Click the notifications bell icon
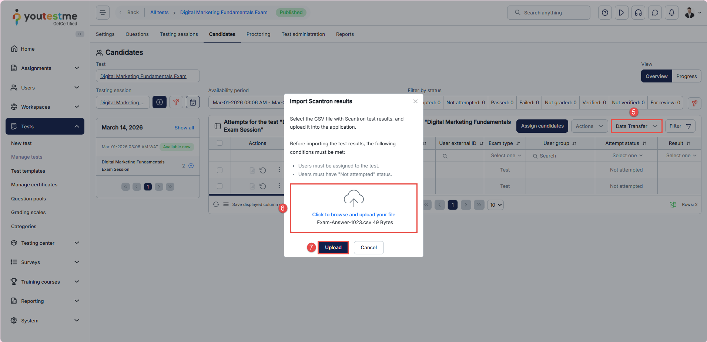Image resolution: width=707 pixels, height=342 pixels. pos(671,13)
